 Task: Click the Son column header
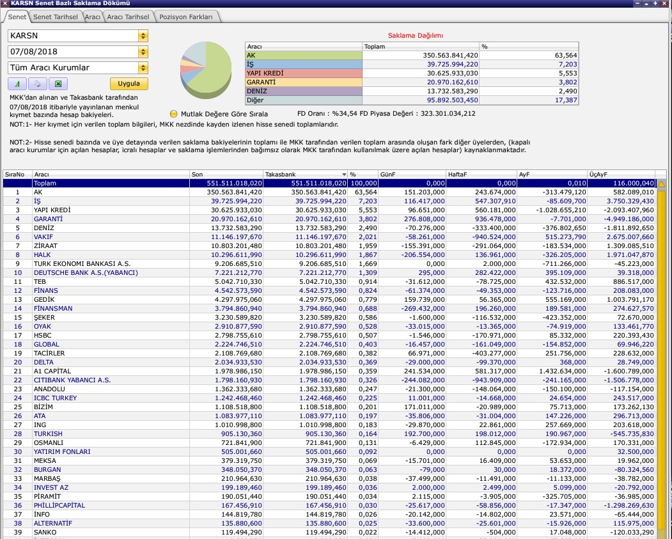coord(226,175)
